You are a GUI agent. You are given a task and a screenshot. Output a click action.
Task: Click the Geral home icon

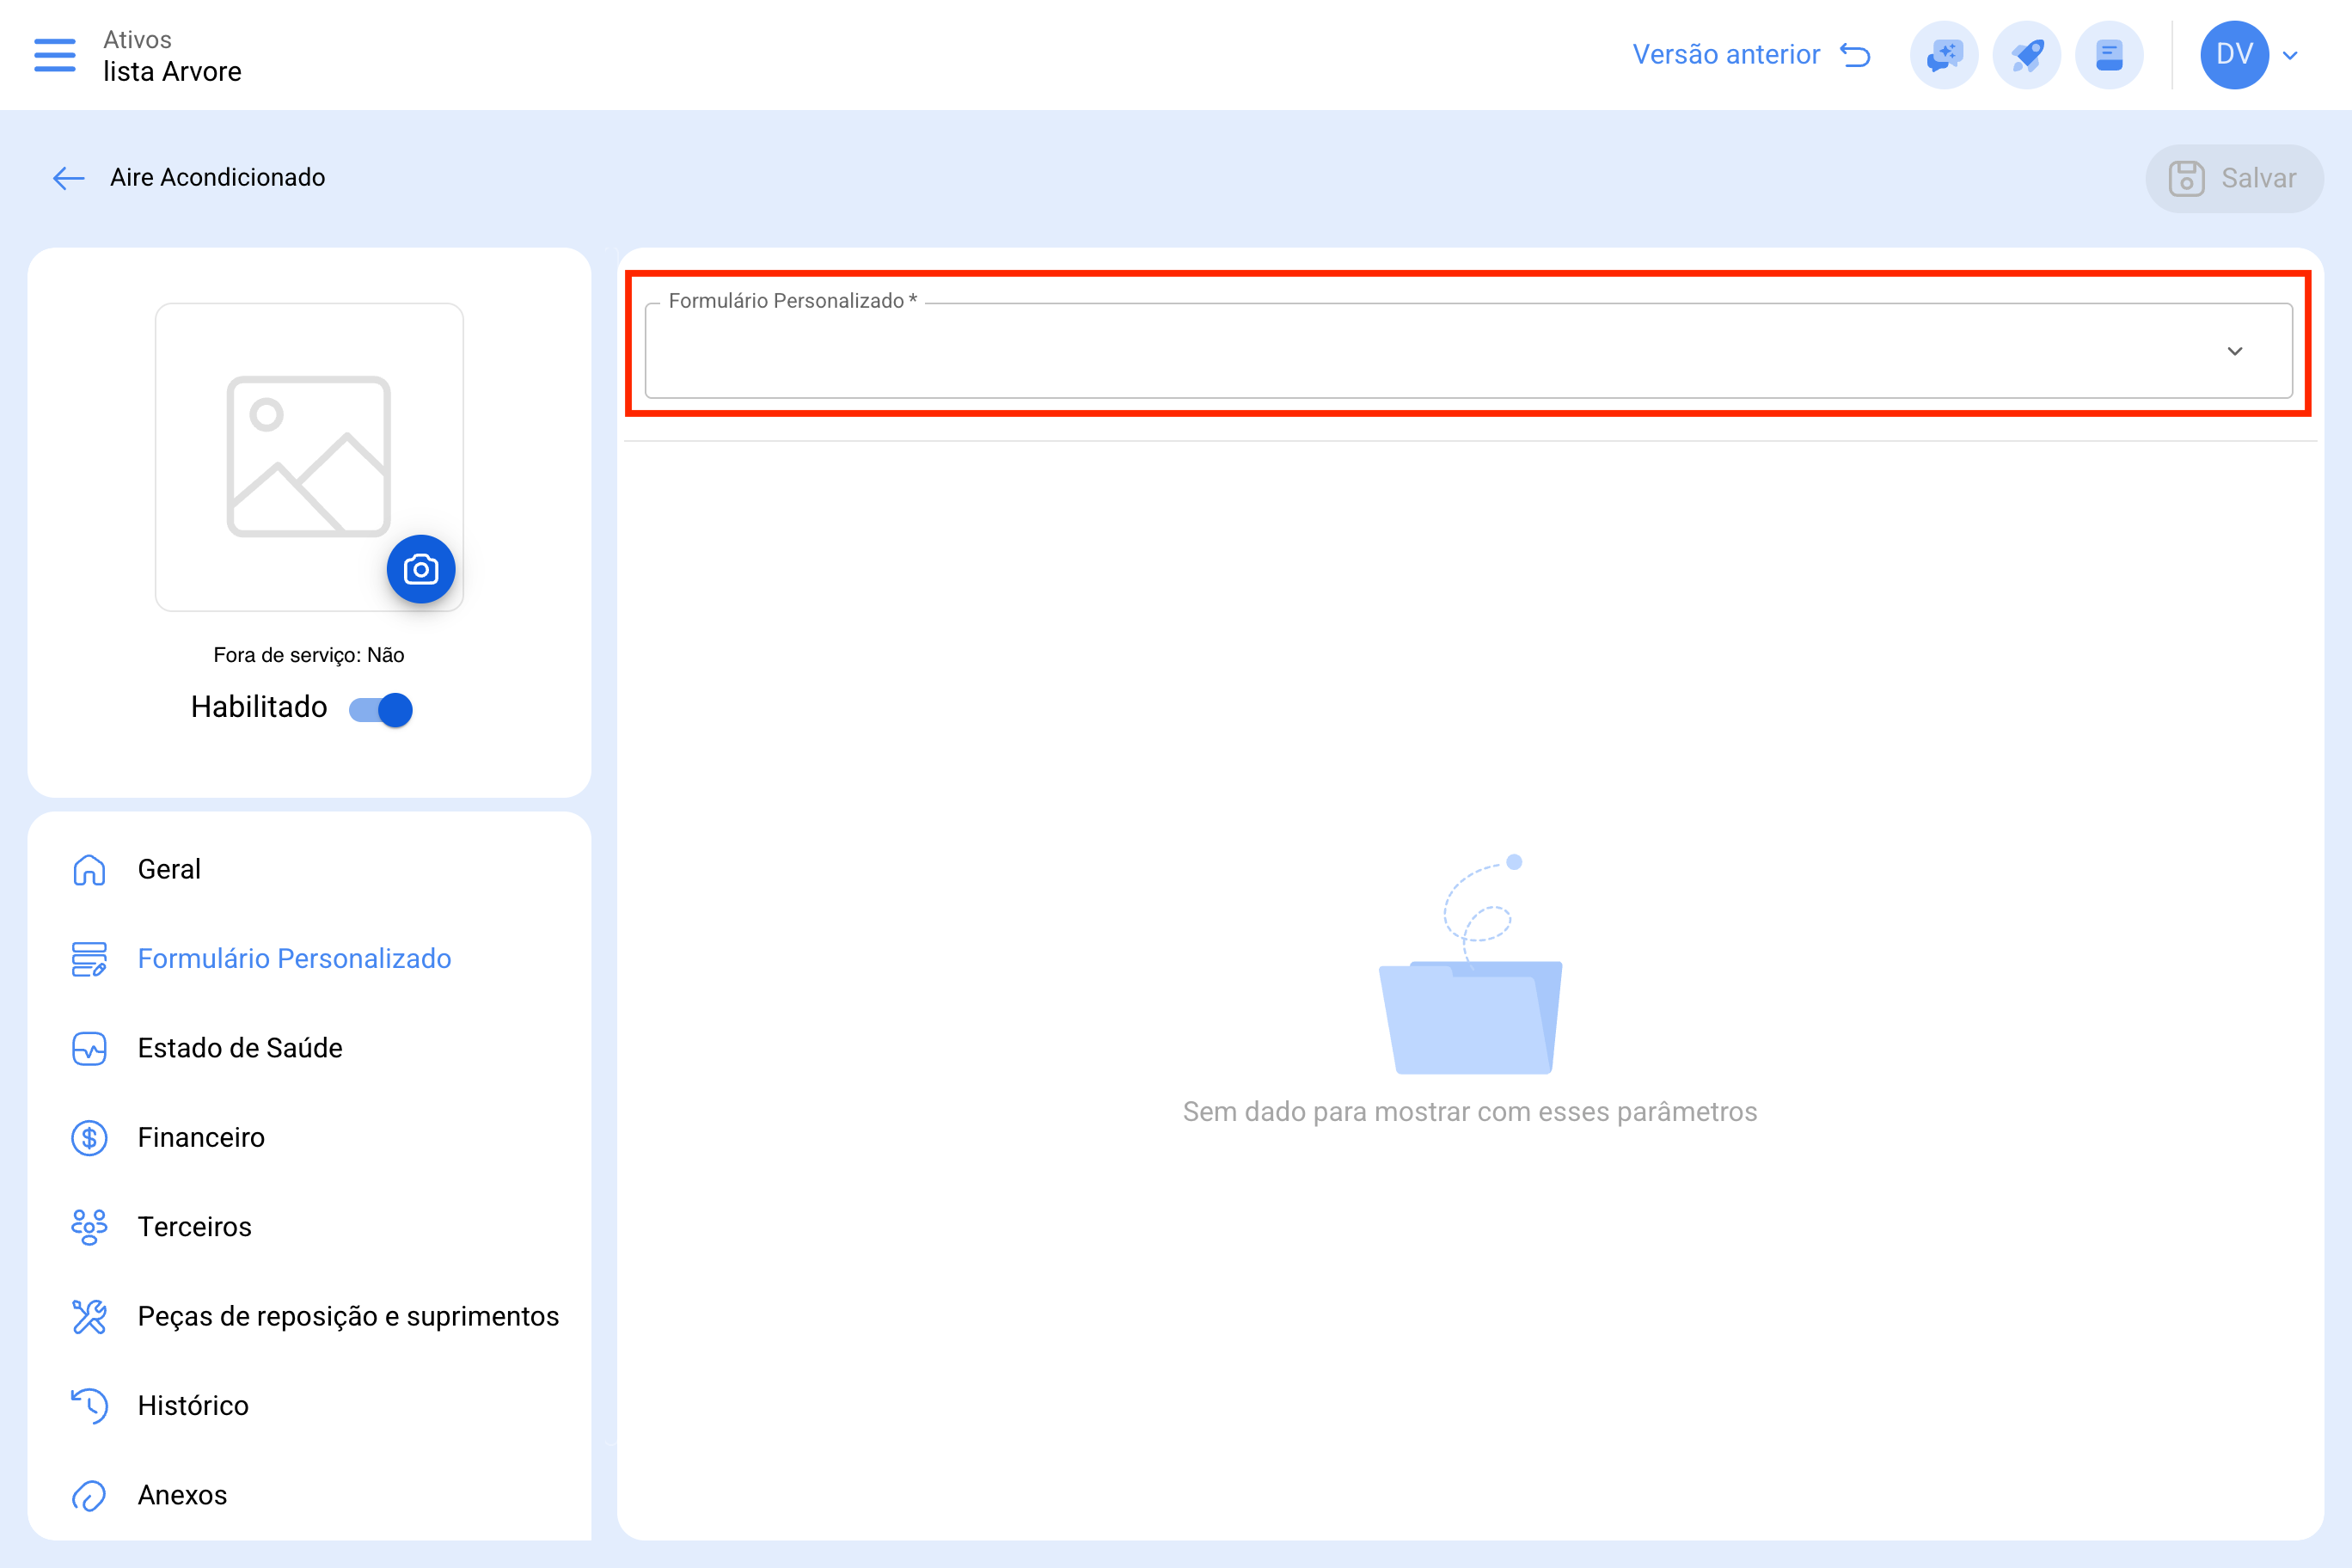[89, 869]
